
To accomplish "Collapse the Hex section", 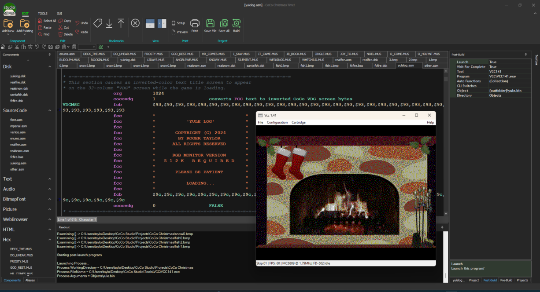I will [49, 240].
